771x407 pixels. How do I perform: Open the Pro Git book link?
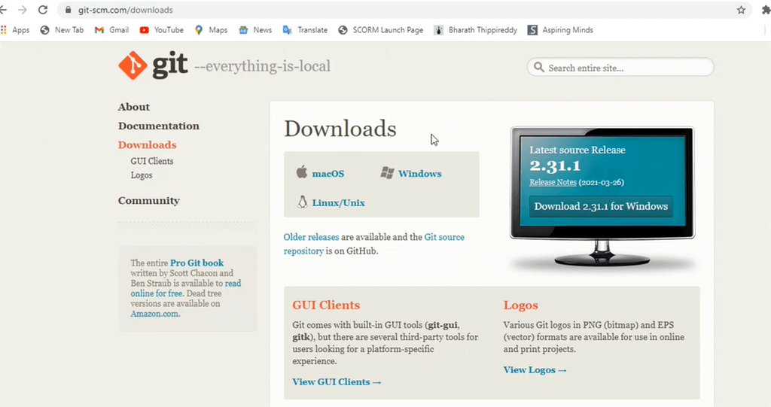197,263
